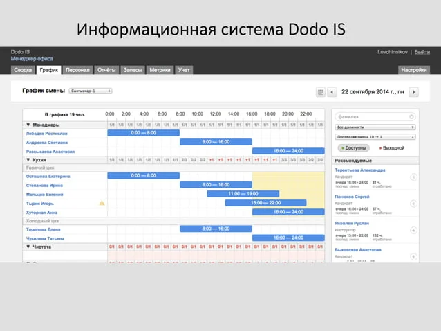This screenshot has width=441, height=331.
Task: Open the Метрики tab
Action: [x=160, y=70]
